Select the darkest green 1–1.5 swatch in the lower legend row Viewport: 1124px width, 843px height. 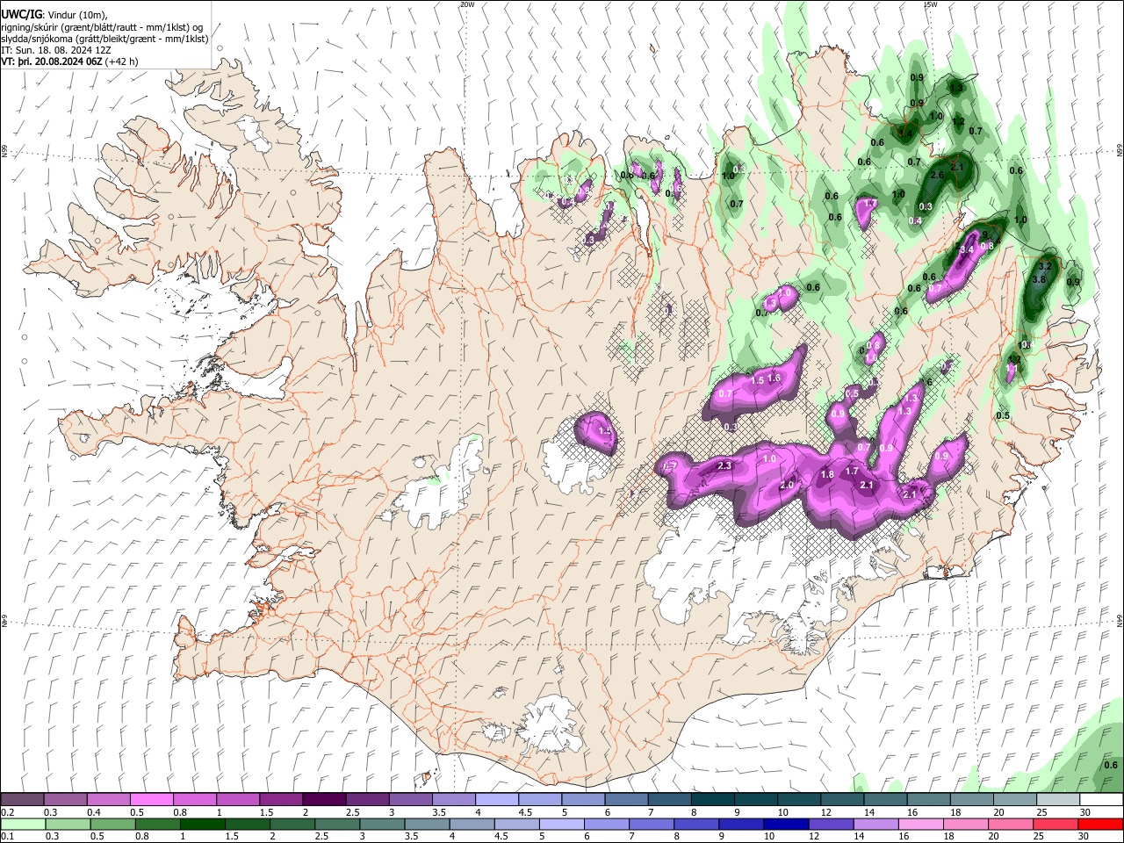(x=205, y=824)
